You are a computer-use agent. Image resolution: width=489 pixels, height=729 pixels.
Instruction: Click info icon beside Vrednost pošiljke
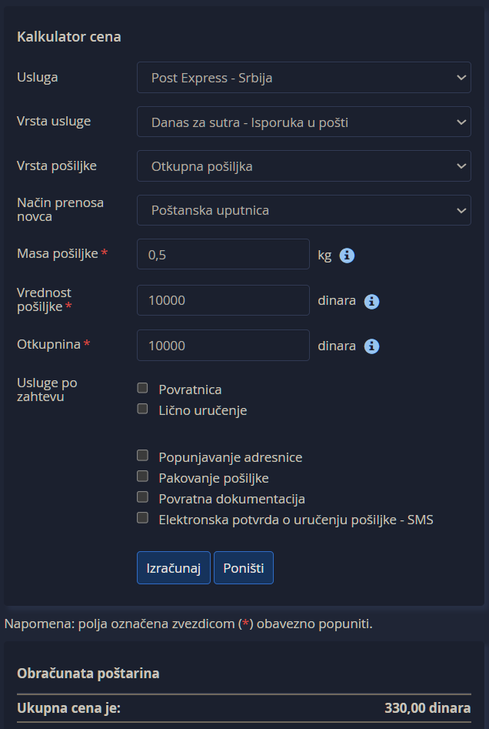tap(371, 301)
